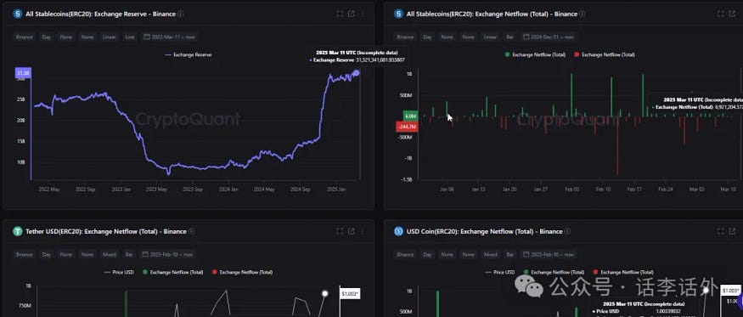Toggle Price USD legend in Tether USD chart
The height and width of the screenshot is (317, 743).
coord(120,273)
